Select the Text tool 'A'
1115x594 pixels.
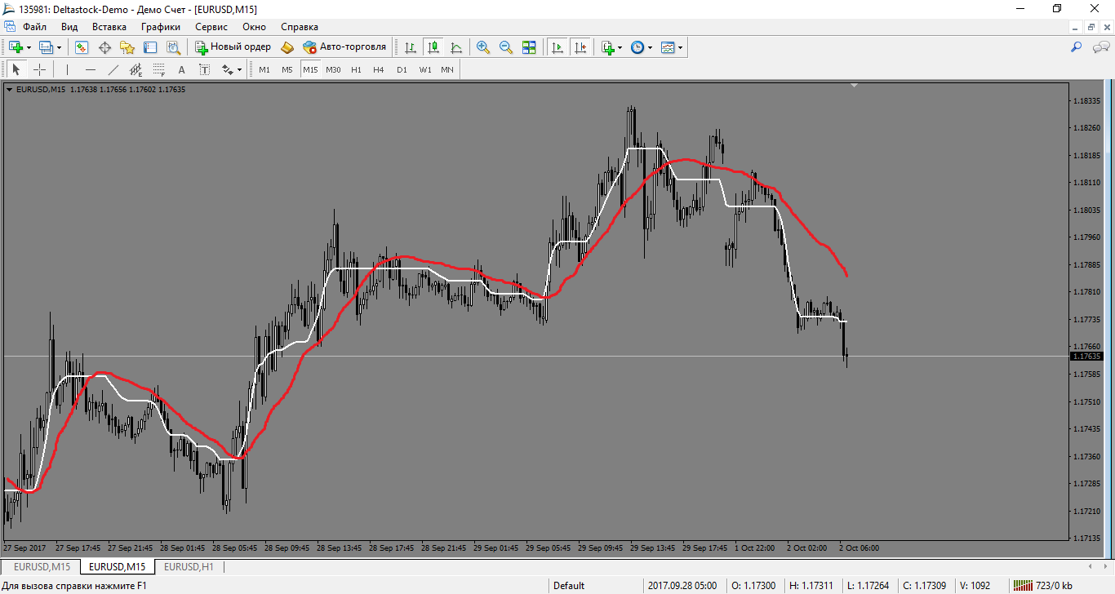click(x=182, y=69)
